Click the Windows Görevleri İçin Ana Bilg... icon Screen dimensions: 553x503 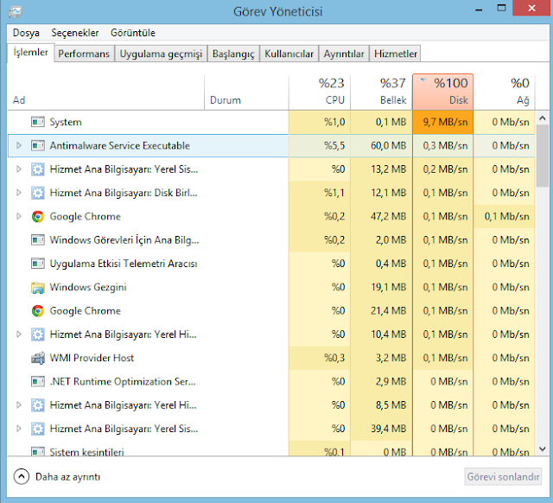38,240
